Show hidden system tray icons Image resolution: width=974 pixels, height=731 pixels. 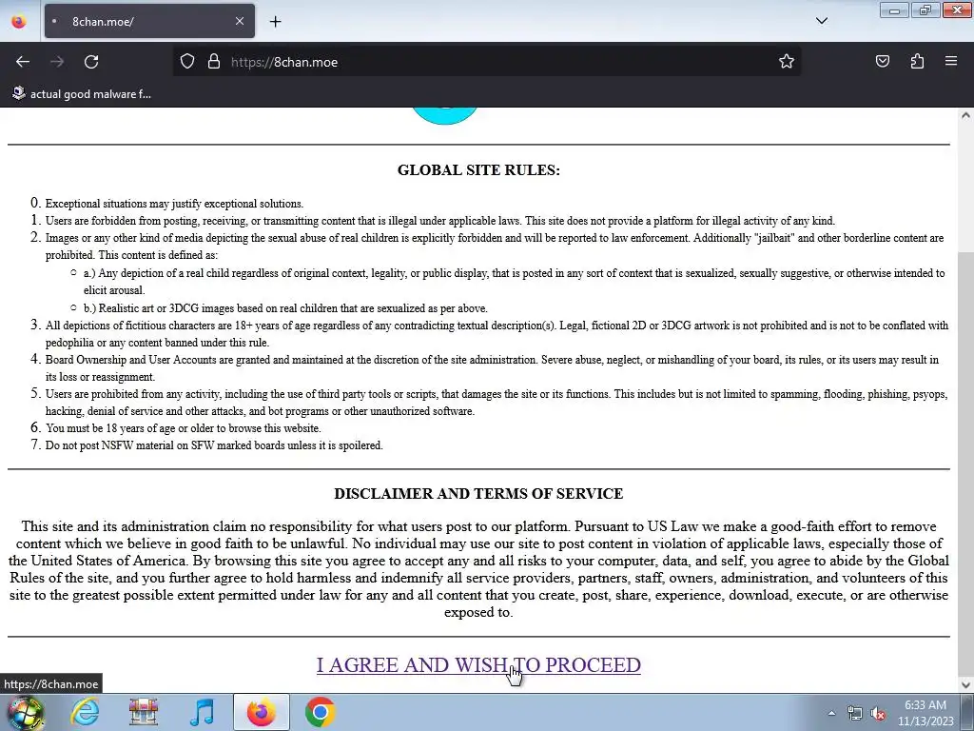[x=831, y=713]
